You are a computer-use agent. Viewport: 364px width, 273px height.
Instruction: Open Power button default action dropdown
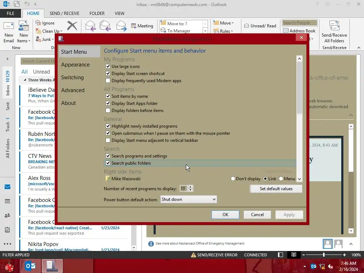pyautogui.click(x=188, y=199)
